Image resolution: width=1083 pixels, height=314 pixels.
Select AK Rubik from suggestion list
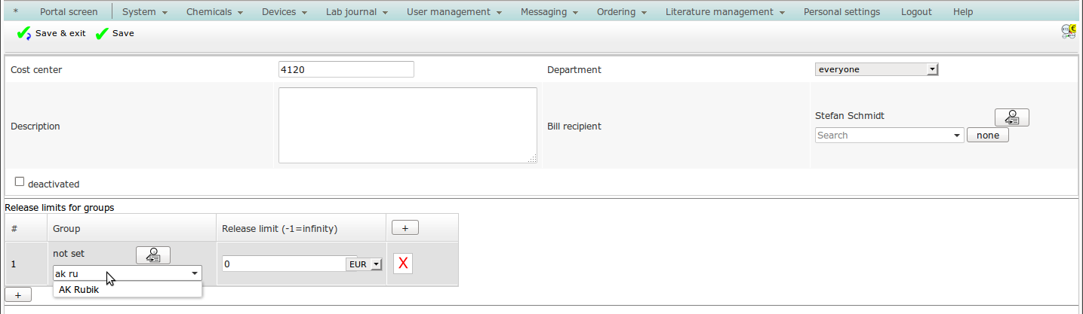coord(79,290)
